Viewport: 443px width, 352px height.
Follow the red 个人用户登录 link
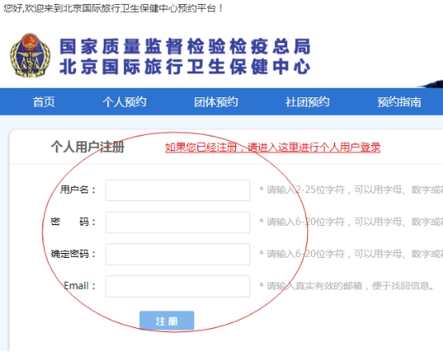coord(273,147)
